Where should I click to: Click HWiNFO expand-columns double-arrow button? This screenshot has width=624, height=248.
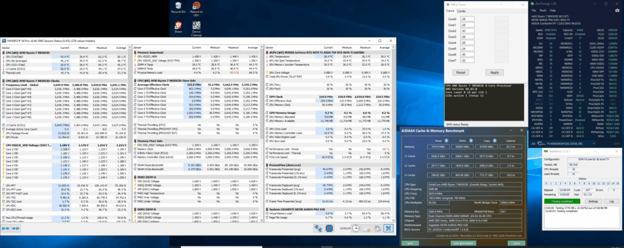tap(6, 229)
